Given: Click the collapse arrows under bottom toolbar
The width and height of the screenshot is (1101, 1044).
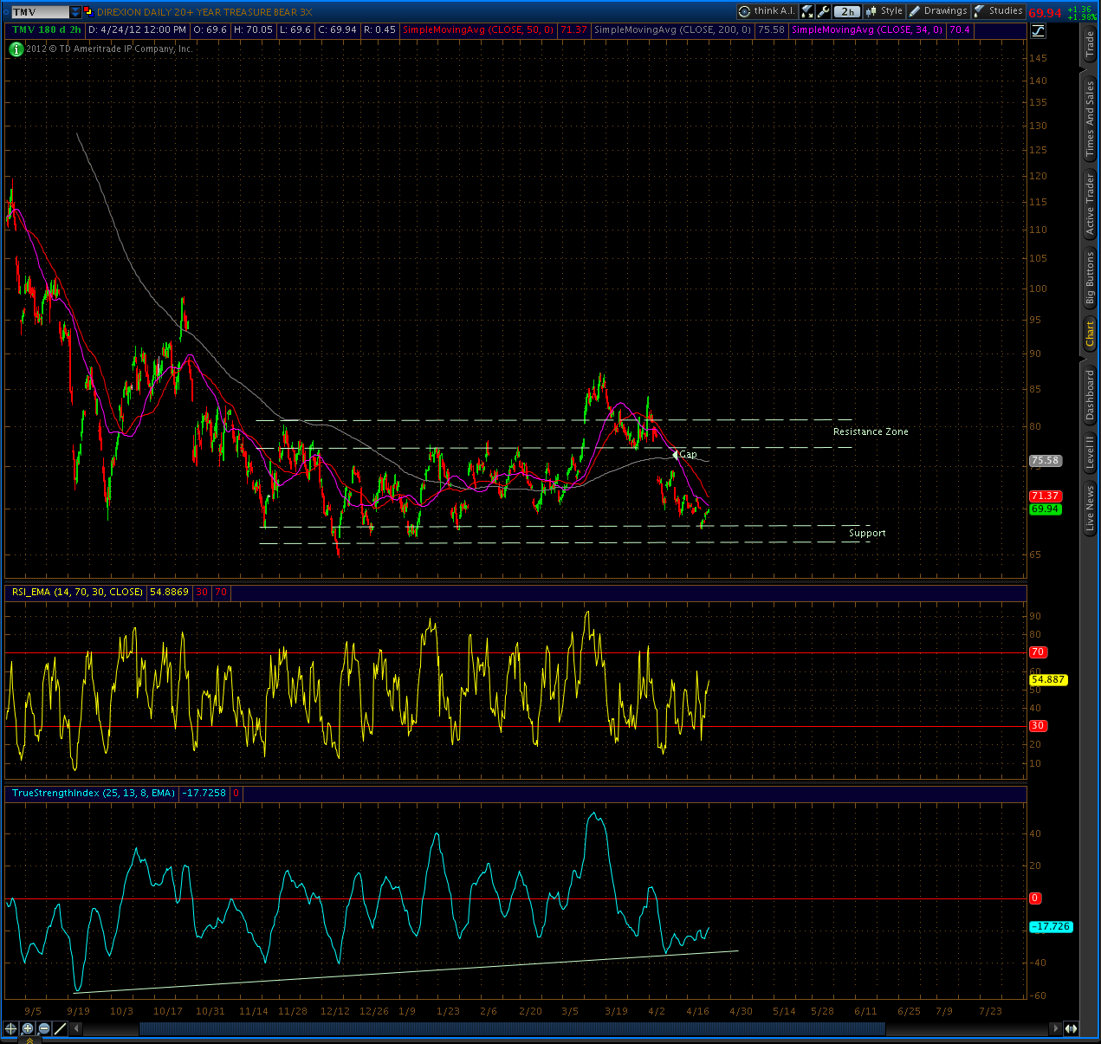Looking at the screenshot, I should click(x=29, y=1040).
